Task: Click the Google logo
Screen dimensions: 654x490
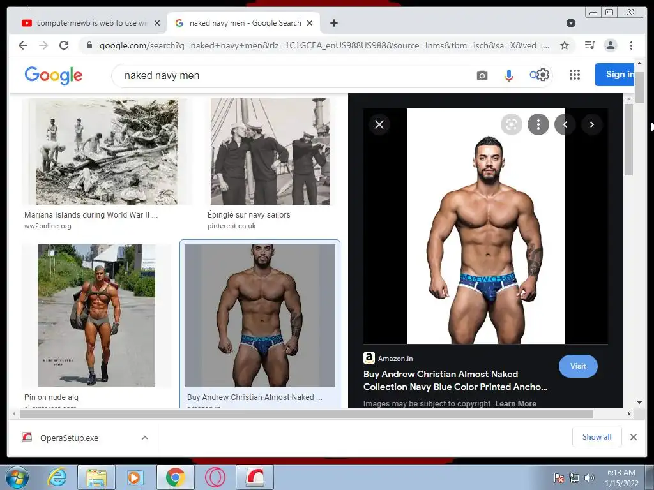Action: click(54, 75)
